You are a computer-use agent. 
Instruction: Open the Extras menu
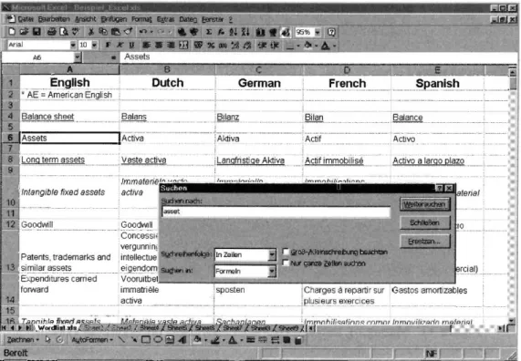(x=165, y=19)
